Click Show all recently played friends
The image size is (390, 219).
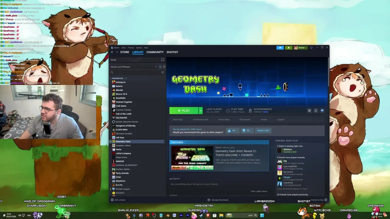click(x=292, y=189)
